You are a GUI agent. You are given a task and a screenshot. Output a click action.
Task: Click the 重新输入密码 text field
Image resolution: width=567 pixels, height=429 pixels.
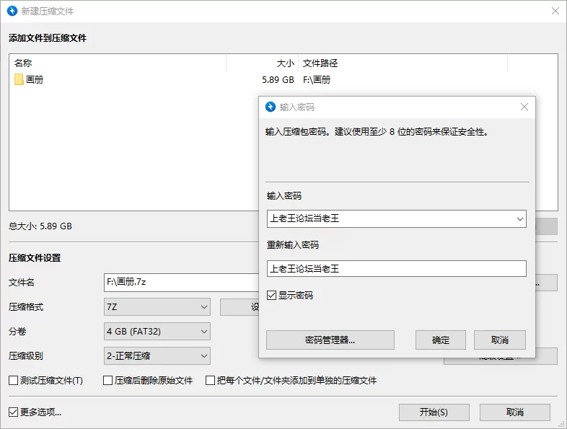pos(396,269)
